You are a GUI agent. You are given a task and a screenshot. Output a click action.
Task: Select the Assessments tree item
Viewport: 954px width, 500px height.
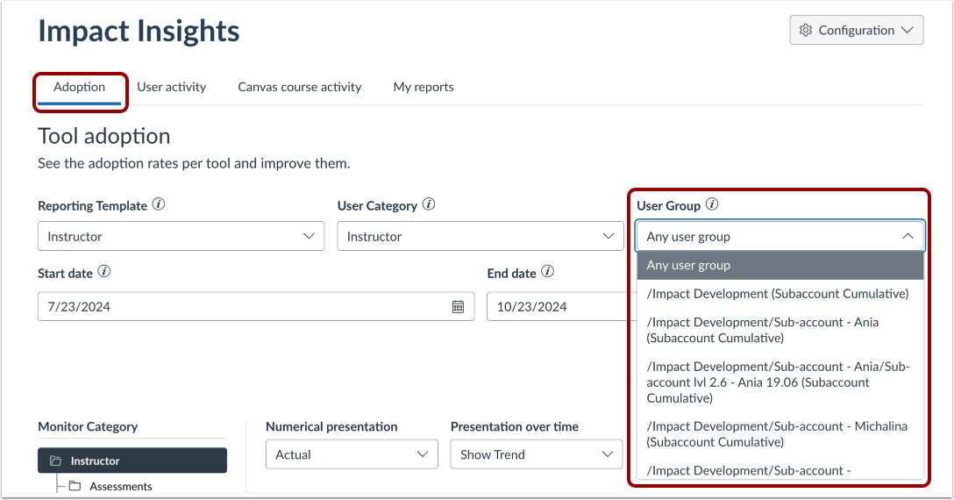pyautogui.click(x=120, y=486)
